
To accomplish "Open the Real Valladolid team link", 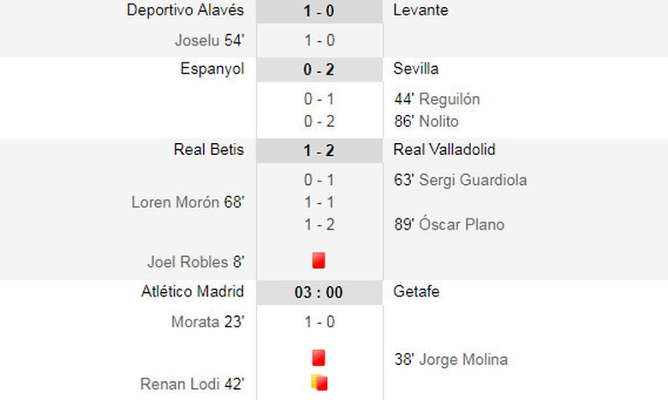I will (x=444, y=150).
